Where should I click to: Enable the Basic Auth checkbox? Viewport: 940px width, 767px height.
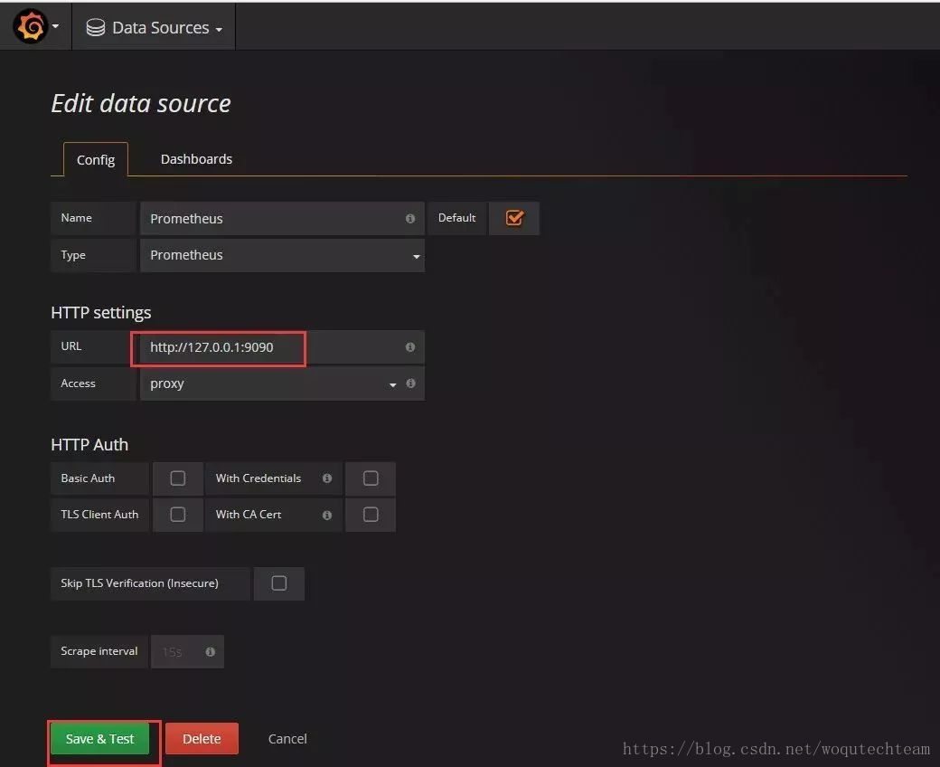tap(177, 478)
